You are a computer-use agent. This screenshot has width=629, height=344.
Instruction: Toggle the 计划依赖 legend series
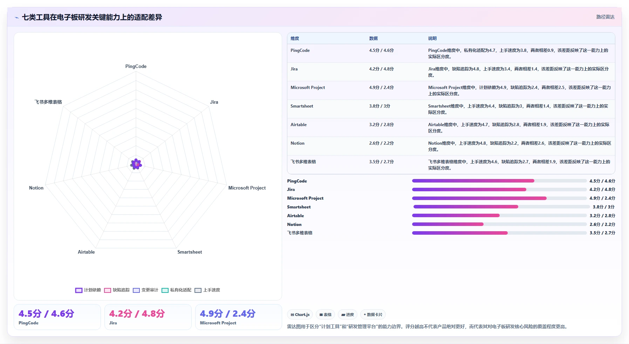click(88, 290)
